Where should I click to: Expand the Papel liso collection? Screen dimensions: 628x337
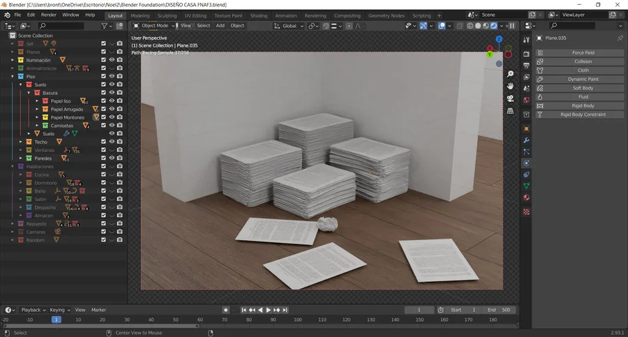pyautogui.click(x=37, y=101)
